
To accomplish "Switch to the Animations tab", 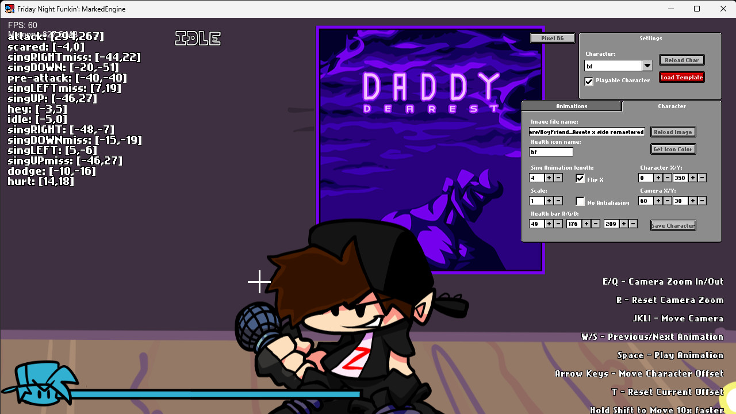I will coord(572,106).
